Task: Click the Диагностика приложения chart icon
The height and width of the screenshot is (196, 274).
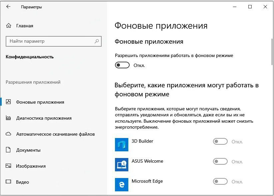Action: [x=8, y=118]
